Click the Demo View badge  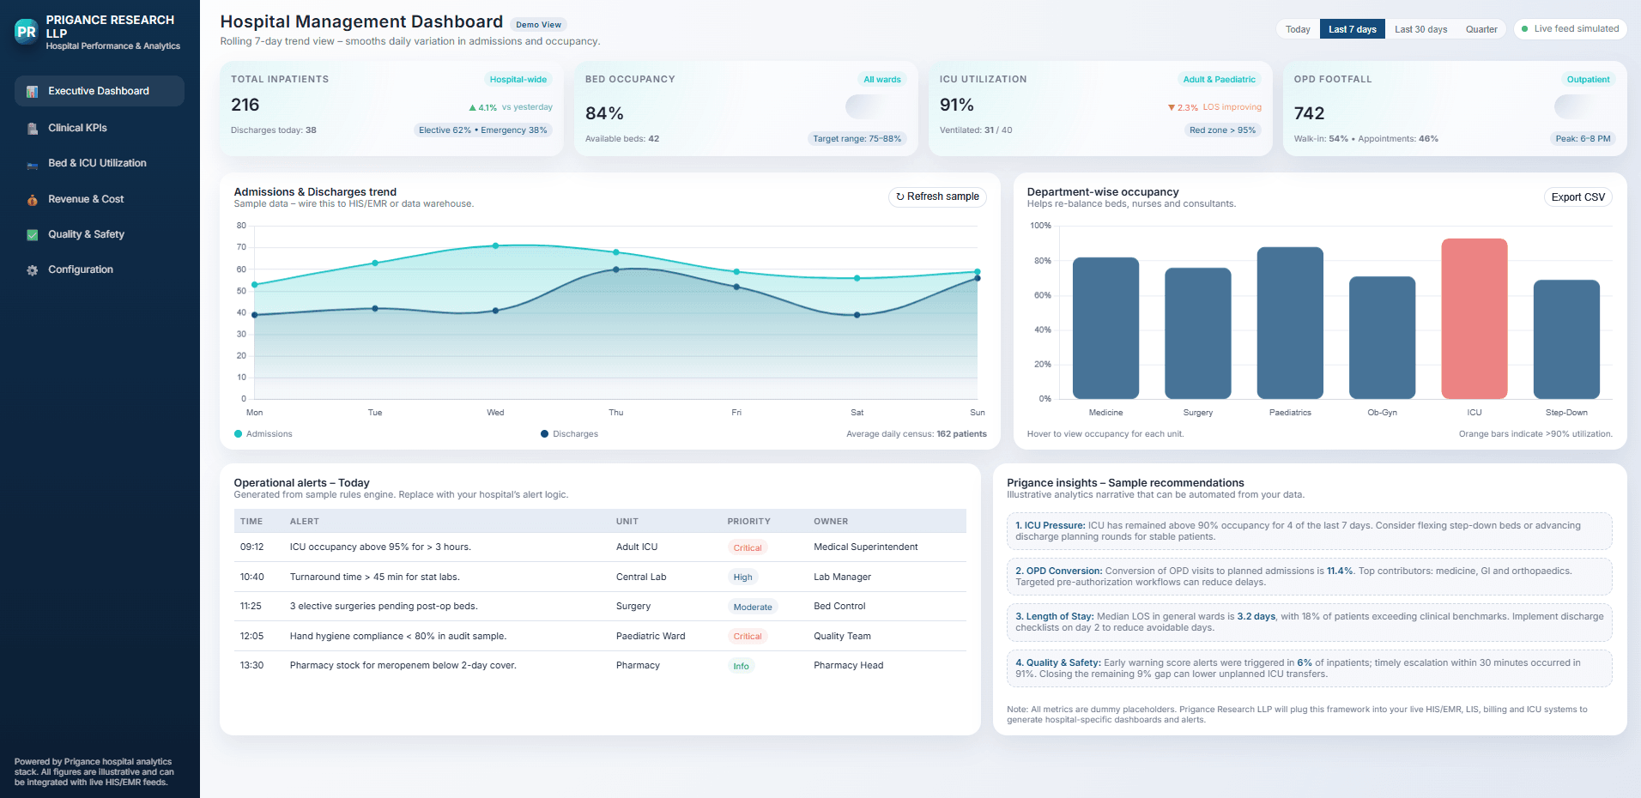(539, 24)
